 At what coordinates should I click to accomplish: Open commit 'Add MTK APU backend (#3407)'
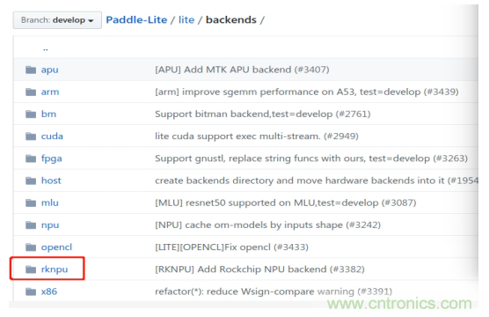pyautogui.click(x=242, y=70)
